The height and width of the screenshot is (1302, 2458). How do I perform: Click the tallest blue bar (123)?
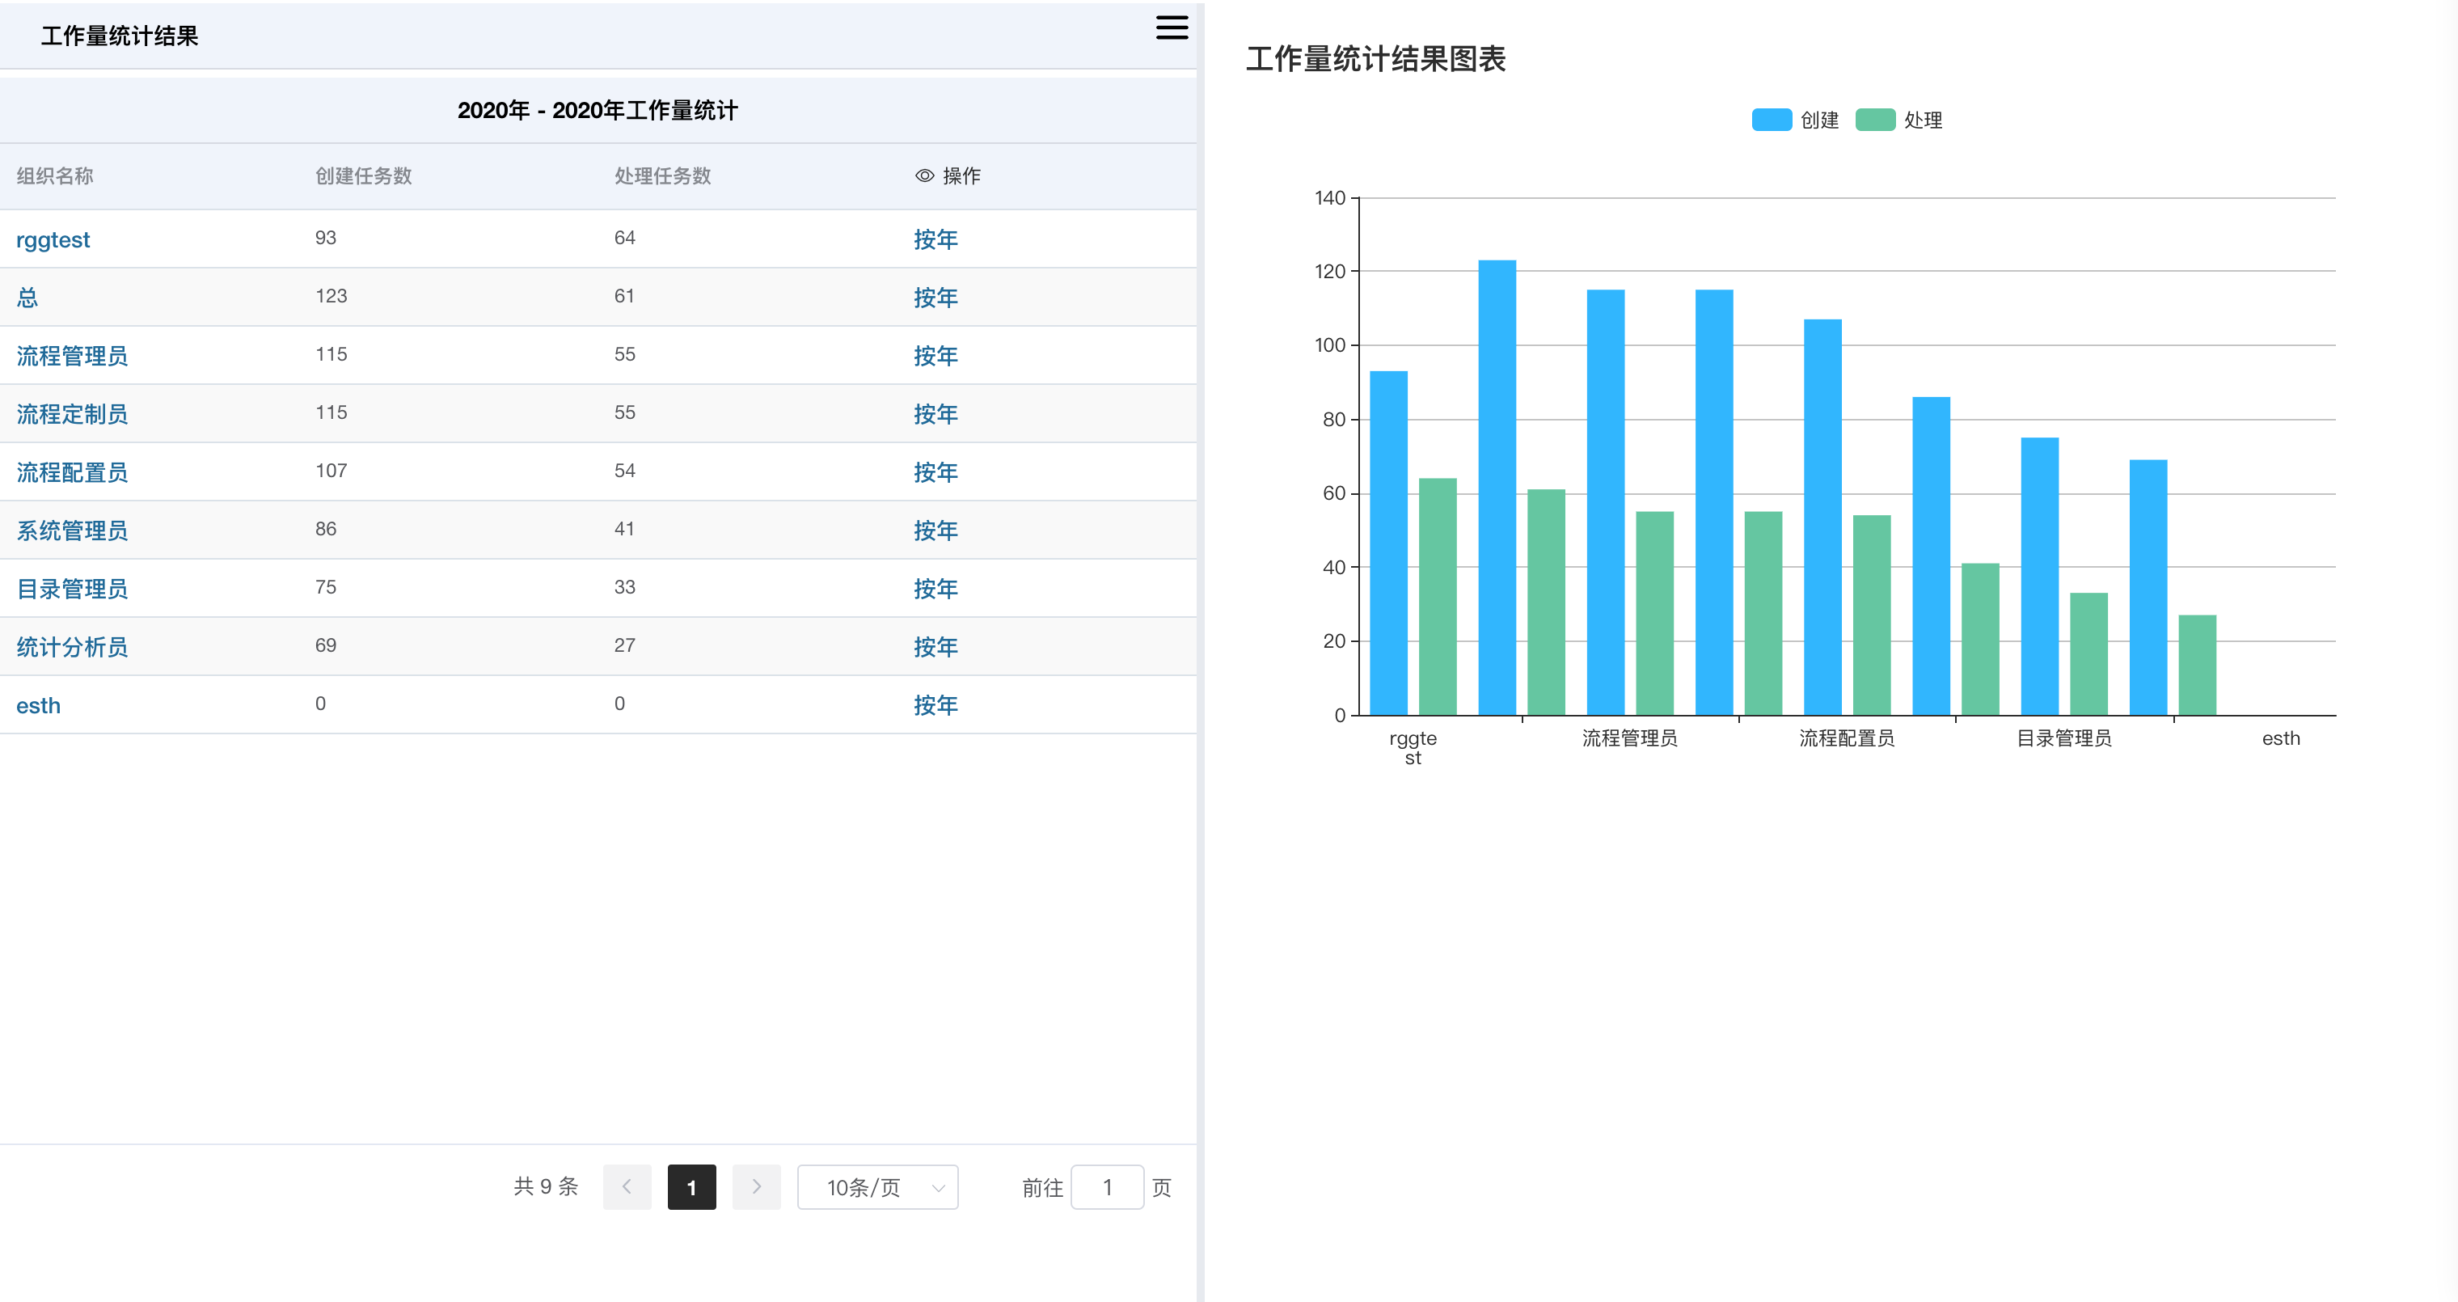[1496, 487]
